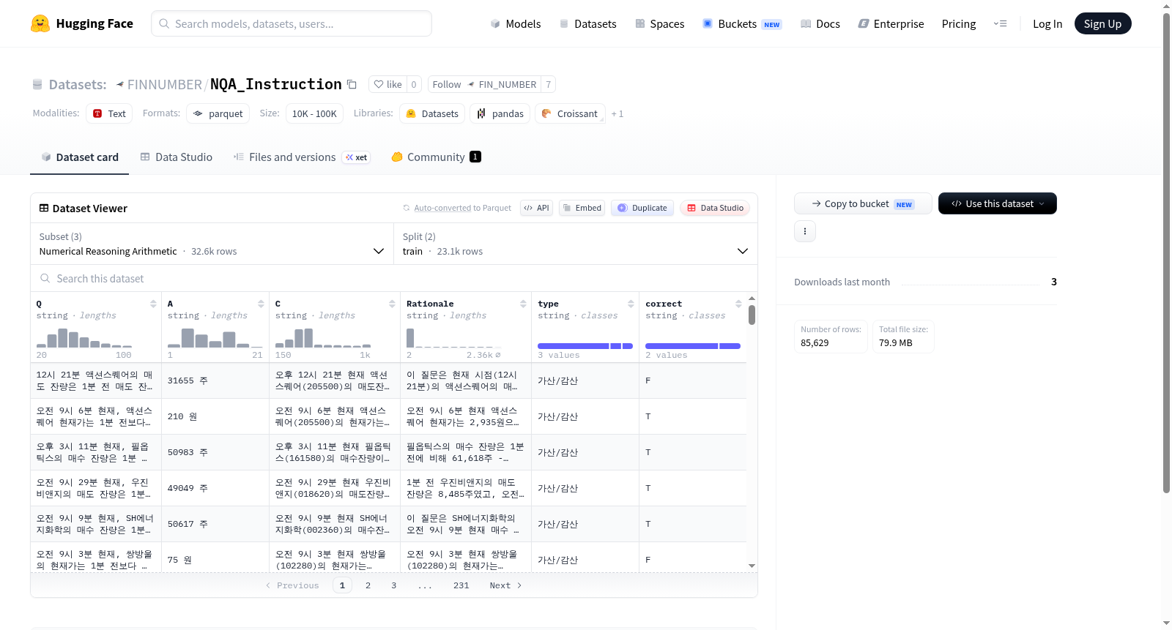1172x630 pixels.
Task: Filter by the parquet format tag
Action: pos(218,113)
